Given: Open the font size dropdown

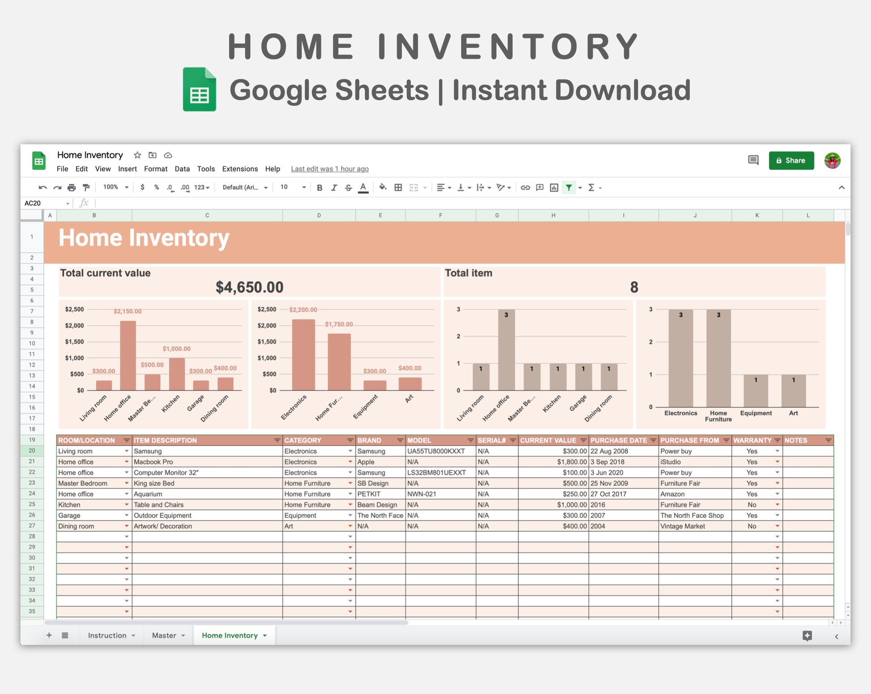Looking at the screenshot, I should coord(293,187).
